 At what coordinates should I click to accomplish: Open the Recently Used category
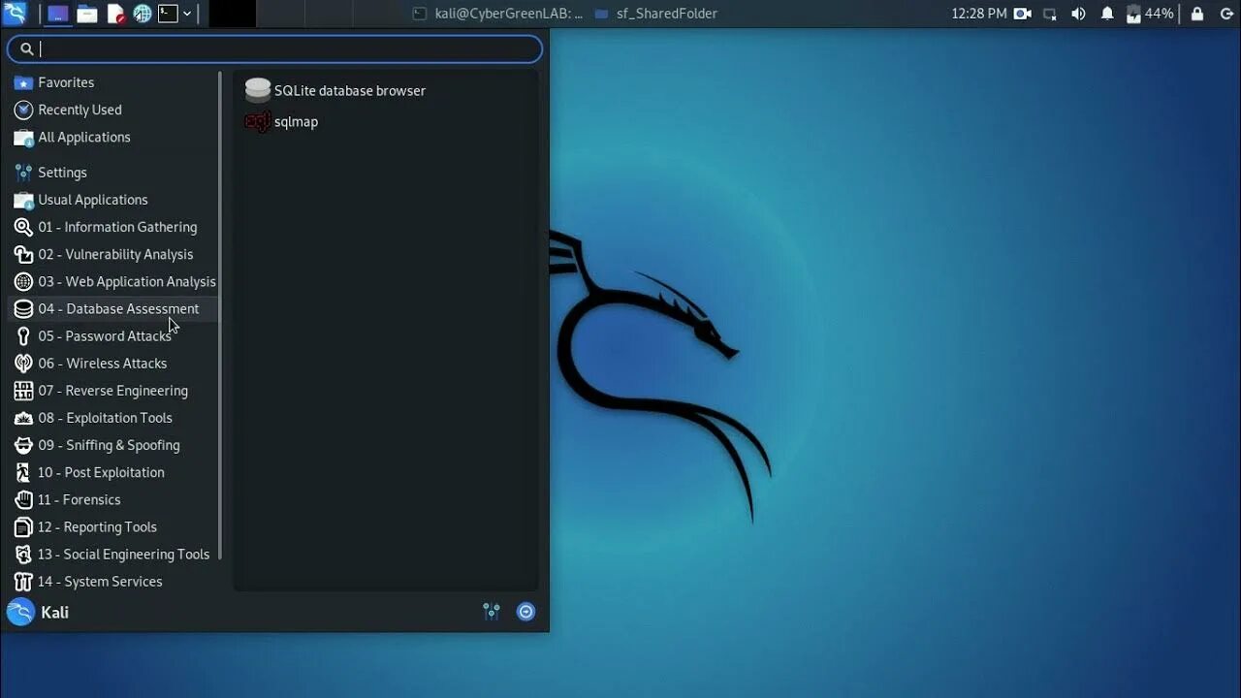[114, 110]
